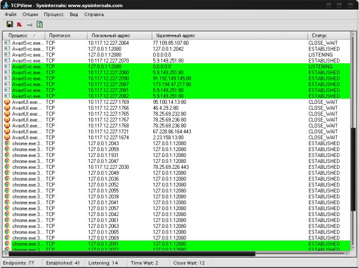
Task: Click the horizontal scrollbar right arrow
Action: pos(347,254)
